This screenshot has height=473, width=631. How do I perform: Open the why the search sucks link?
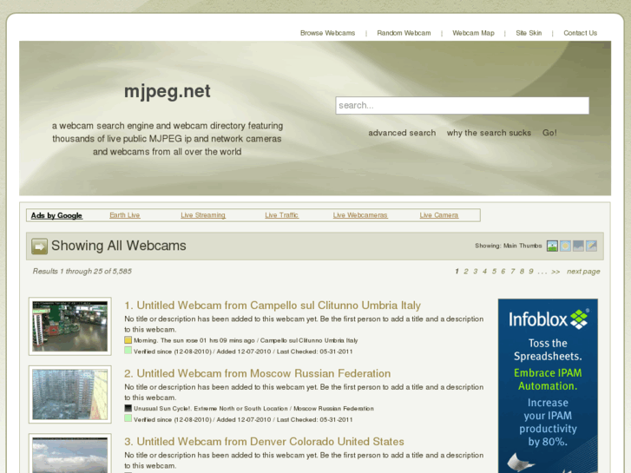point(489,133)
